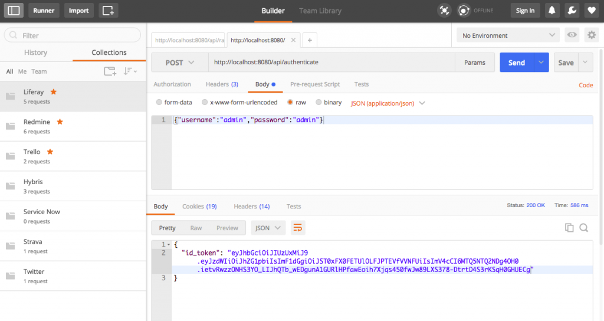The width and height of the screenshot is (604, 321).
Task: Open the request Headers (3) tab
Action: tap(222, 84)
